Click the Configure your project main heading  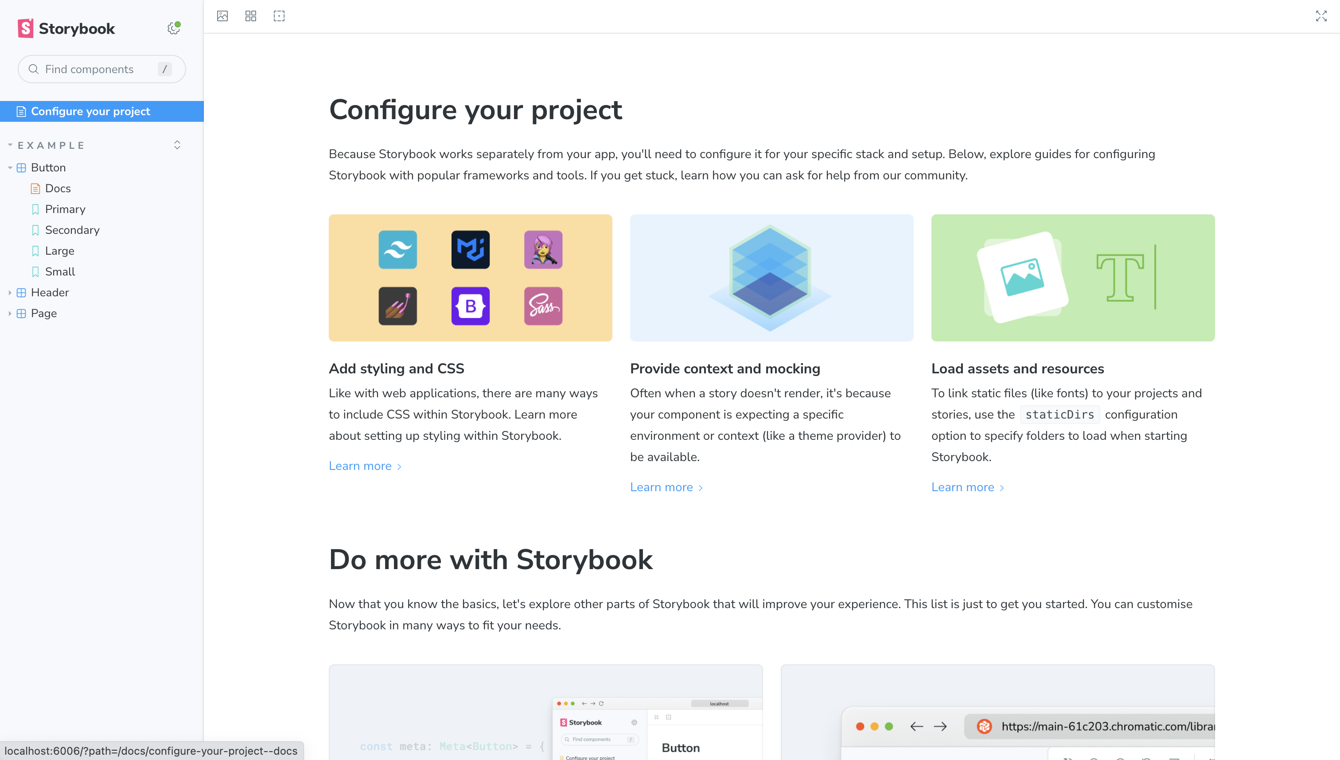coord(475,110)
